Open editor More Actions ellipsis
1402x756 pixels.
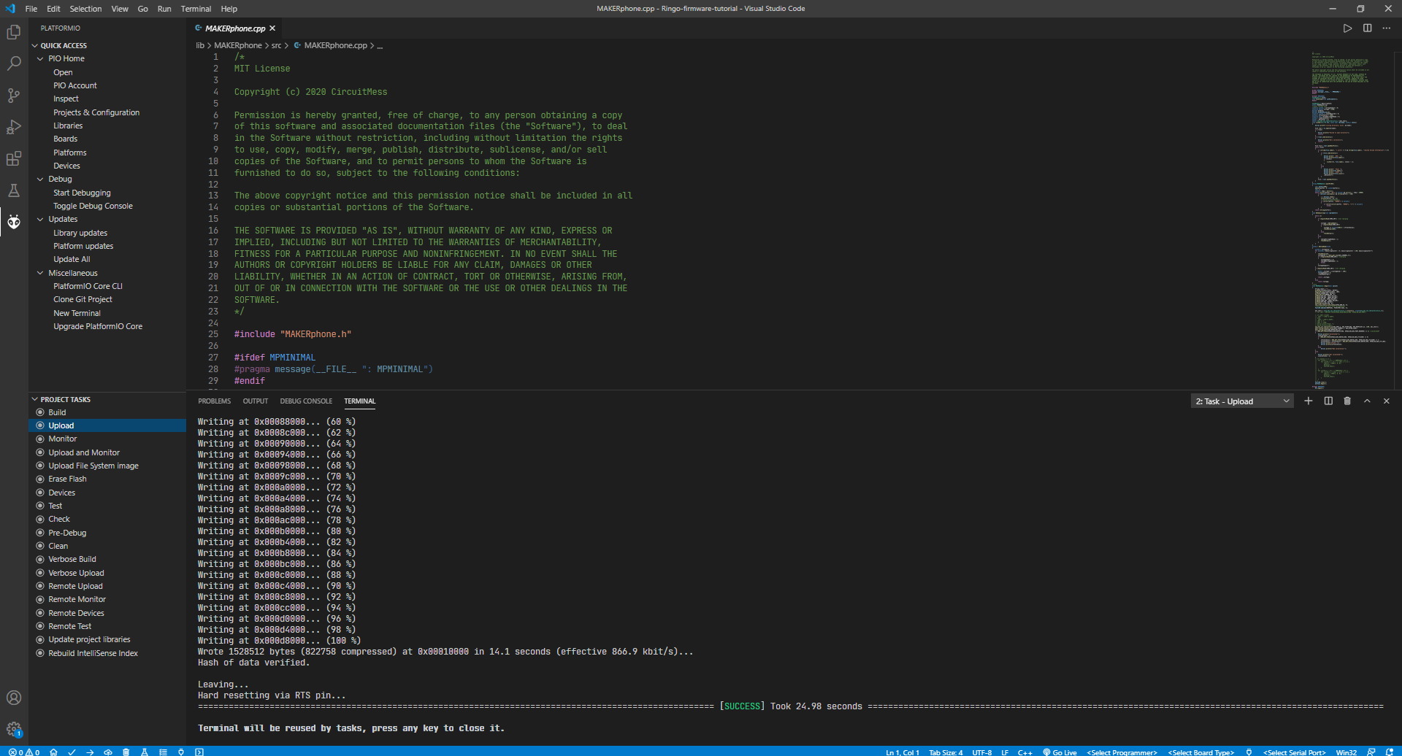[1387, 28]
